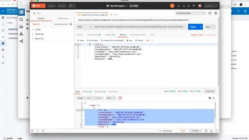The height and width of the screenshot is (140, 249).
Task: Select the raw body type radio
Action: point(127,40)
